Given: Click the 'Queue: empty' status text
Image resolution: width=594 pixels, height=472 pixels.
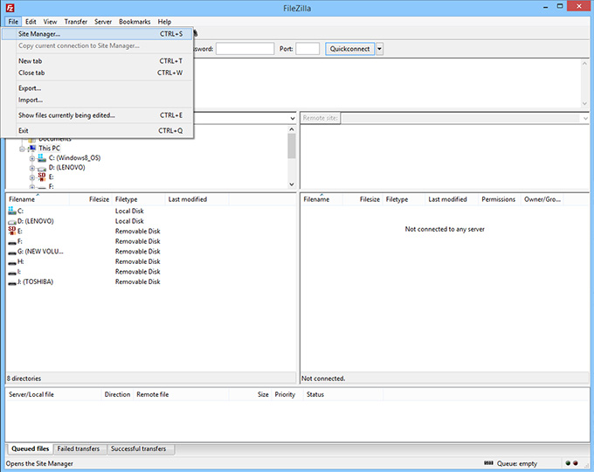Looking at the screenshot, I should tap(517, 463).
